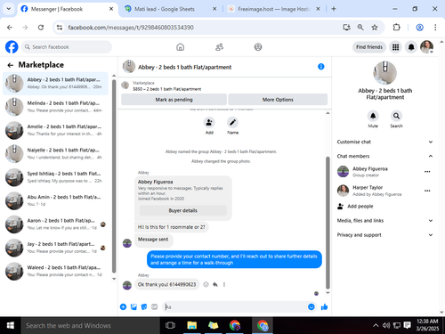Screen dimensions: 445x334
Task: Reply to Abbey's last message
Action: pyautogui.click(x=215, y=284)
